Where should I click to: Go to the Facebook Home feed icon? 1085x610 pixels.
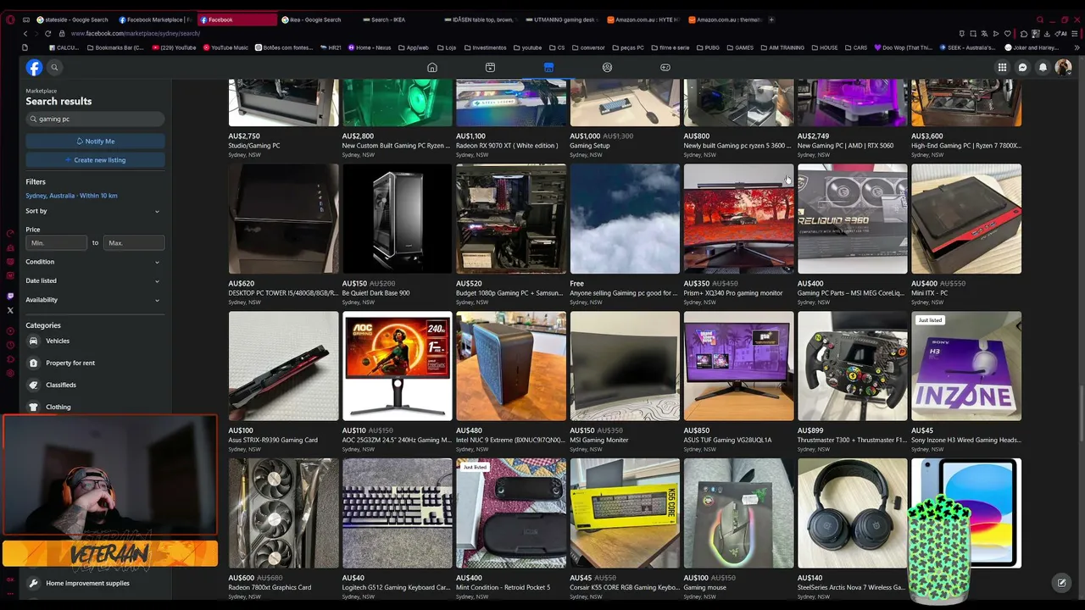(432, 68)
